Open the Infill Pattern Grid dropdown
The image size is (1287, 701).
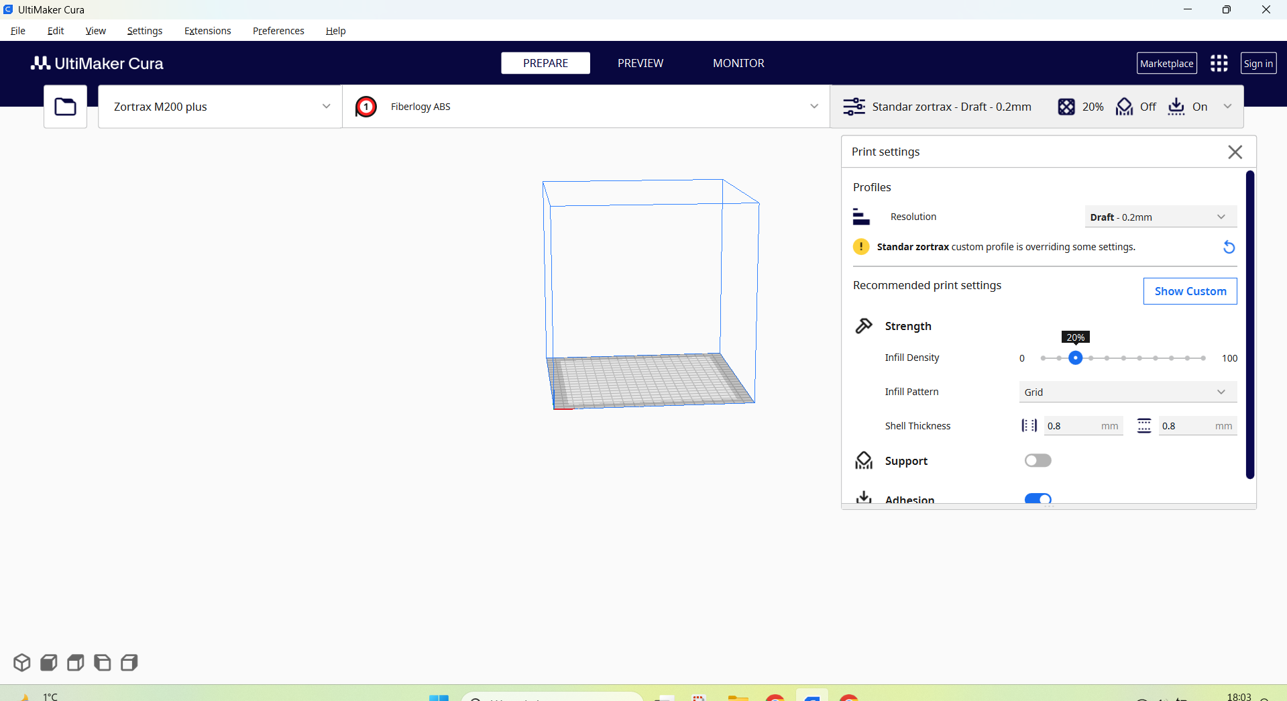(x=1128, y=392)
